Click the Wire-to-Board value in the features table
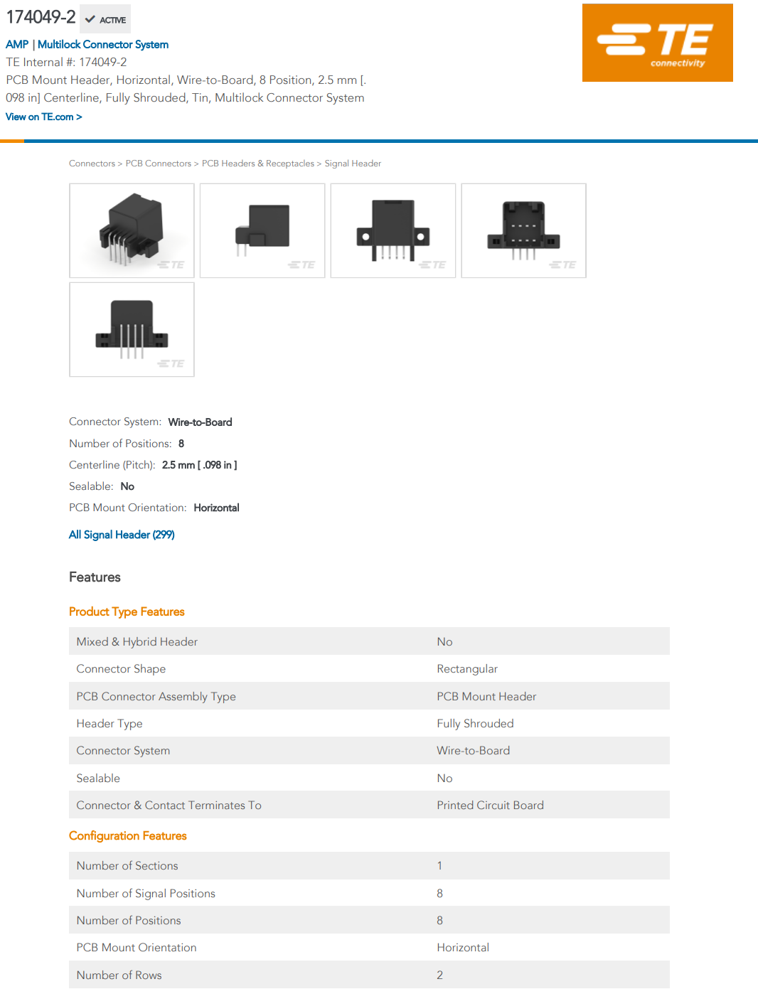758x989 pixels. point(474,751)
